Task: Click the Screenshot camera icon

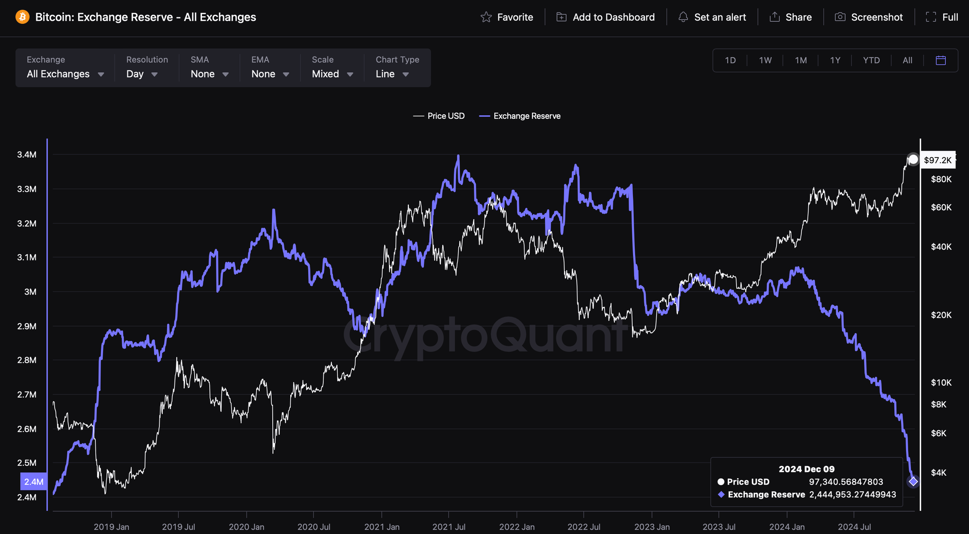Action: point(840,17)
